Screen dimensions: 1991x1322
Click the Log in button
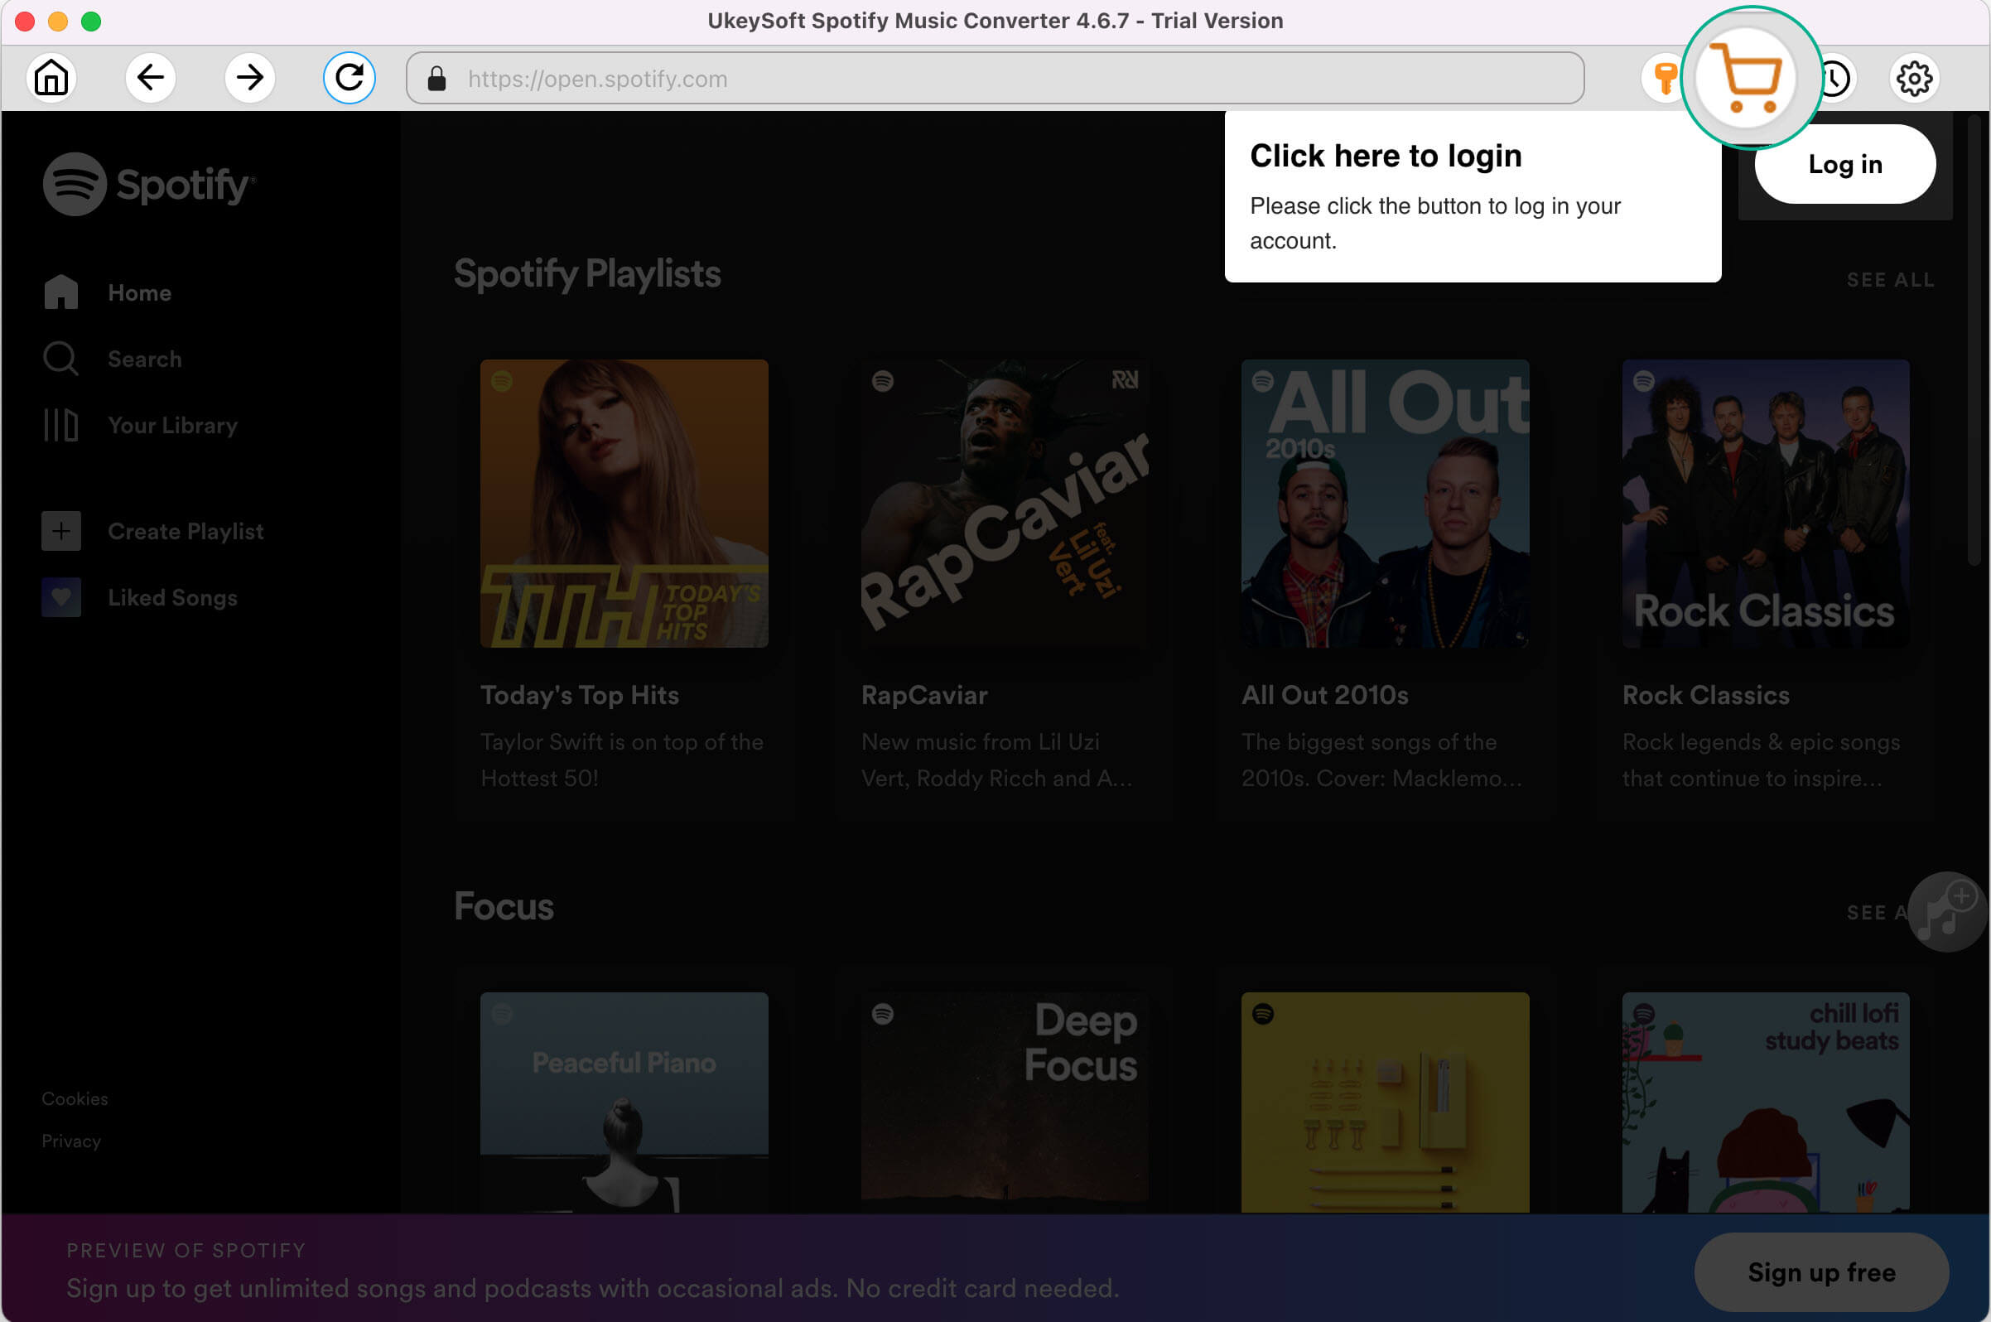(1845, 166)
